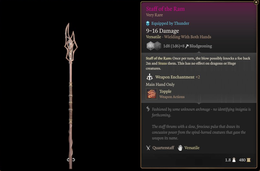260x171 pixels.
Task: Click the darker d6 die icon
Action: point(158,46)
